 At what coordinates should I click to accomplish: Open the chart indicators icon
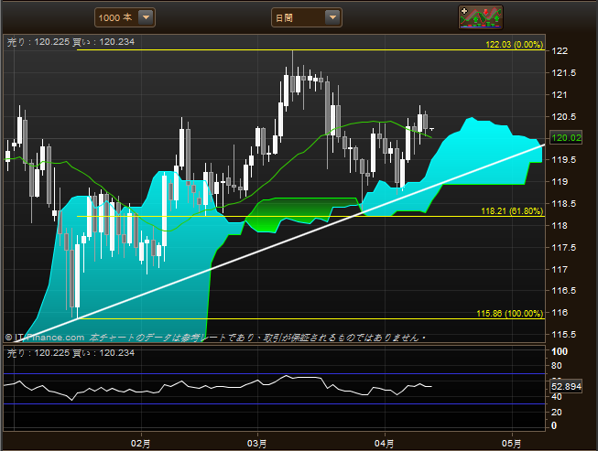[x=481, y=17]
